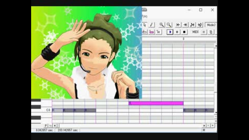The width and height of the screenshot is (249, 140).
Task: Close the UTAU window
Action: tap(212, 10)
